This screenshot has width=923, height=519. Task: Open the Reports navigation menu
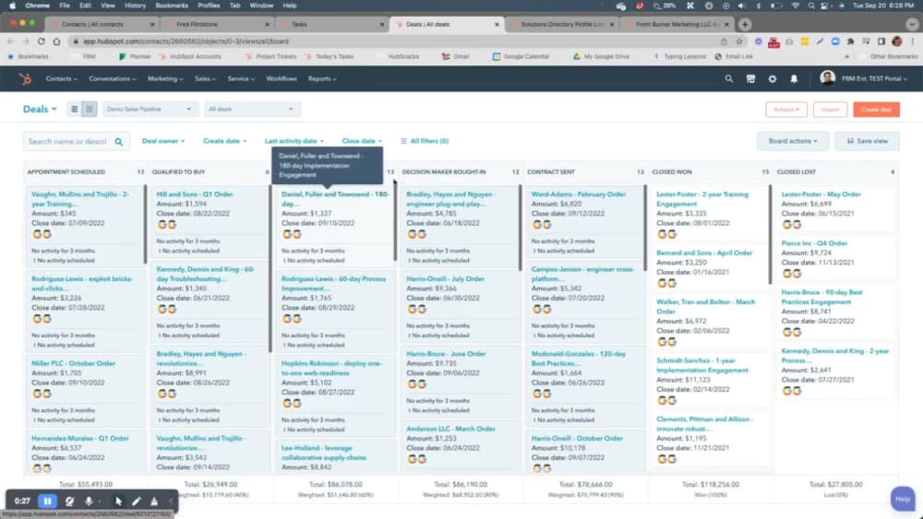point(322,78)
